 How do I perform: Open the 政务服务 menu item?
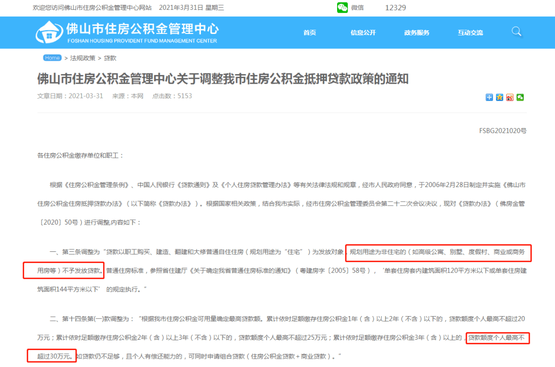tap(417, 32)
